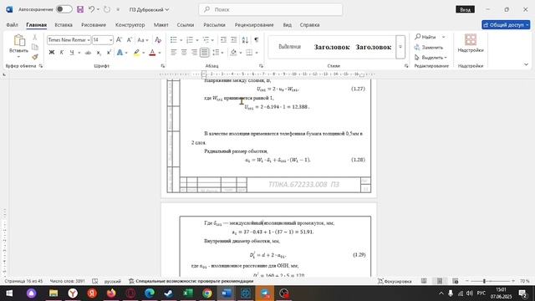Switch to the Рисование ribbon tab
Viewport: 535px width, 301px height.
pyautogui.click(x=94, y=25)
